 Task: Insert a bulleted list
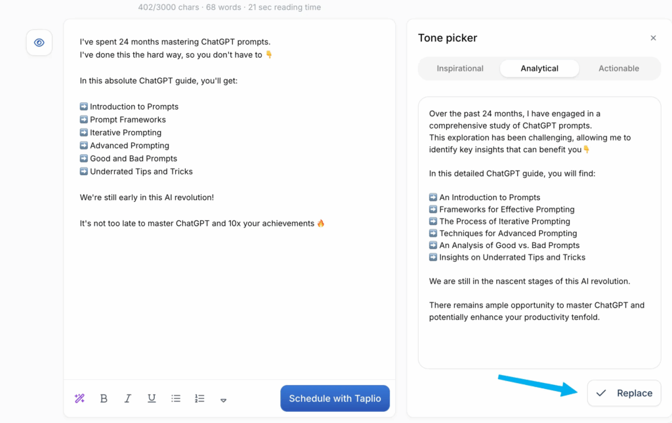[176, 399]
